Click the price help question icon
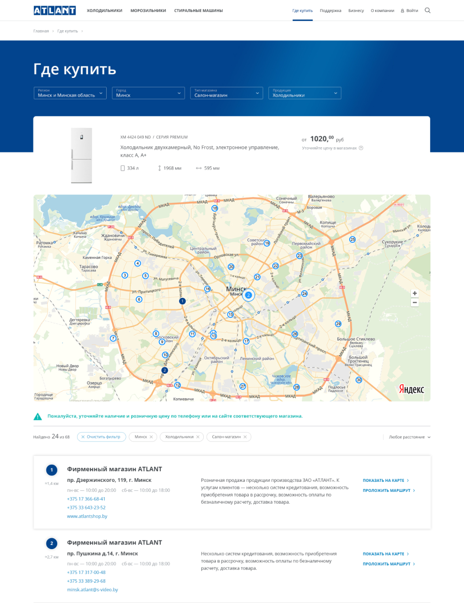The height and width of the screenshot is (607, 464). (x=361, y=148)
